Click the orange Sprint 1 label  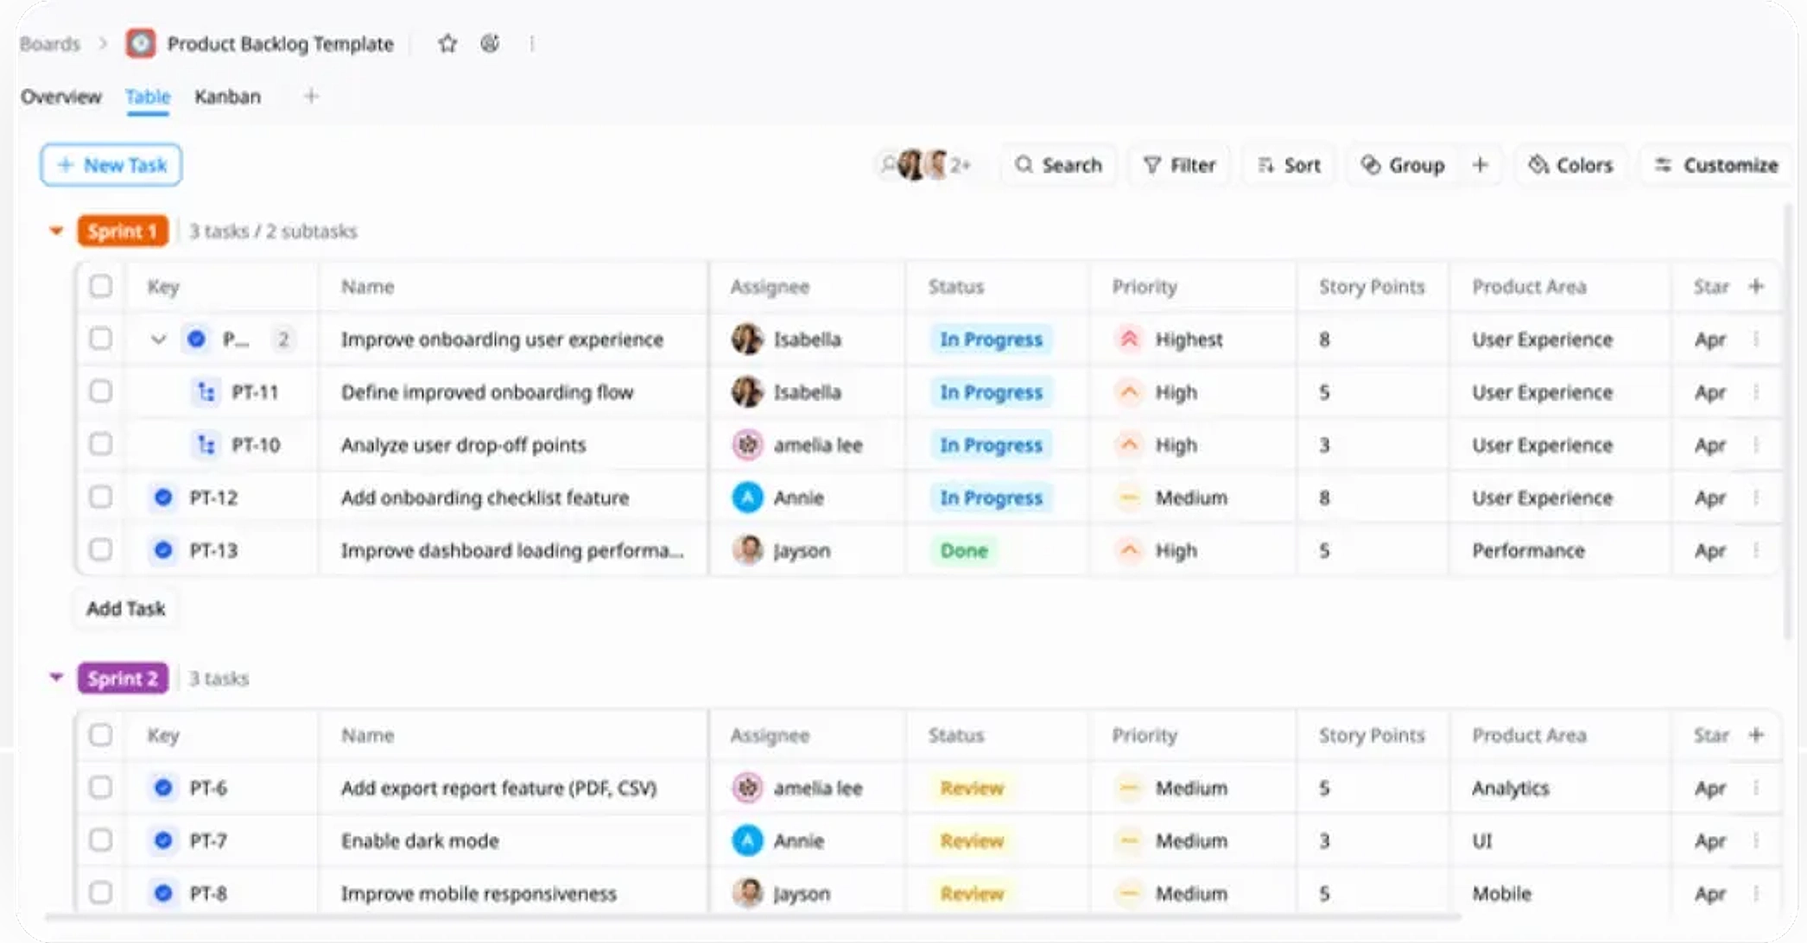point(123,231)
